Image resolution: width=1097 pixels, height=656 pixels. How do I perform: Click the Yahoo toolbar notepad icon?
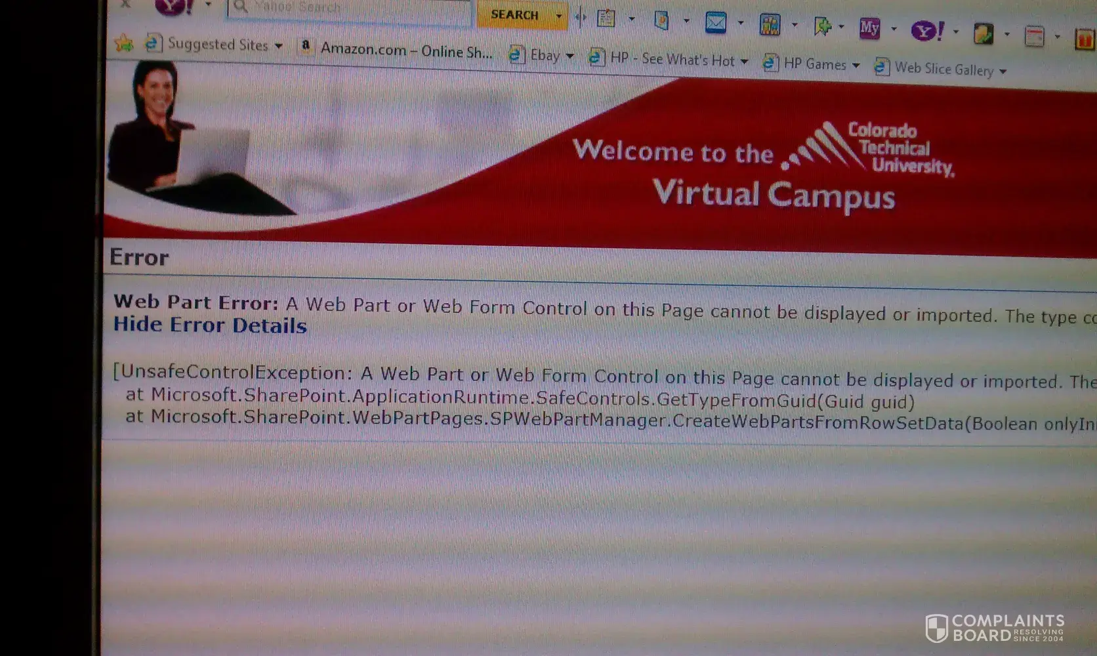606,18
